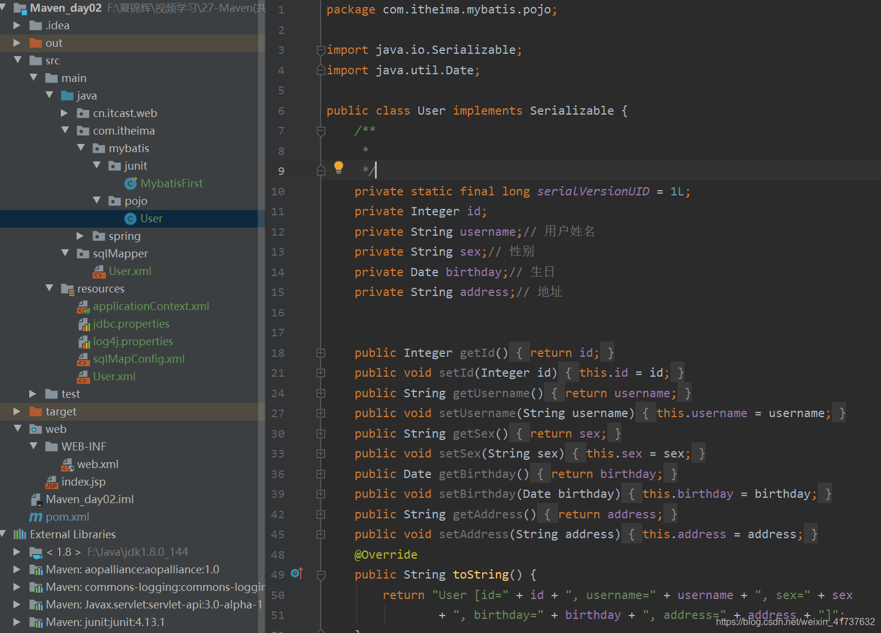Open index.jsp file

(84, 481)
